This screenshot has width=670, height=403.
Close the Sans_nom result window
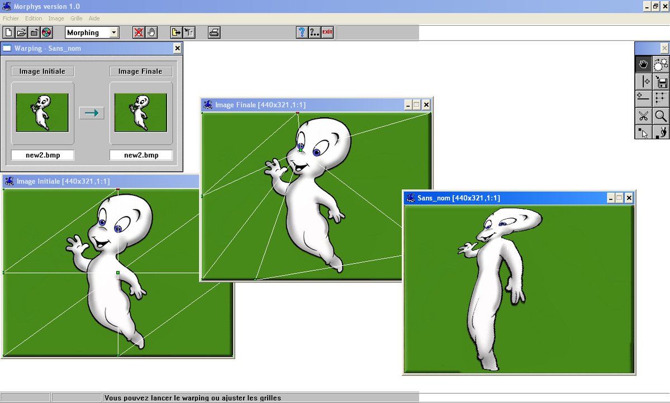[x=629, y=198]
